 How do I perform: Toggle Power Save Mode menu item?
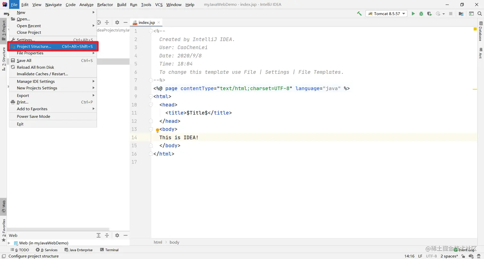tap(53, 116)
